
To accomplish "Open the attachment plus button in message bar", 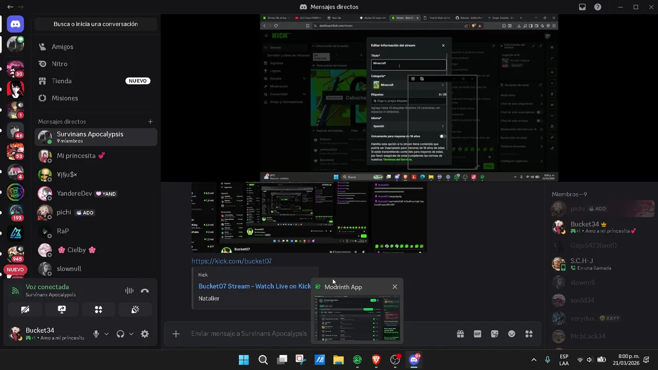I will click(176, 334).
